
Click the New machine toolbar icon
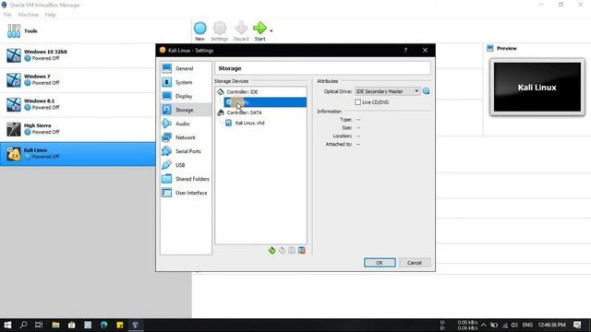[199, 31]
